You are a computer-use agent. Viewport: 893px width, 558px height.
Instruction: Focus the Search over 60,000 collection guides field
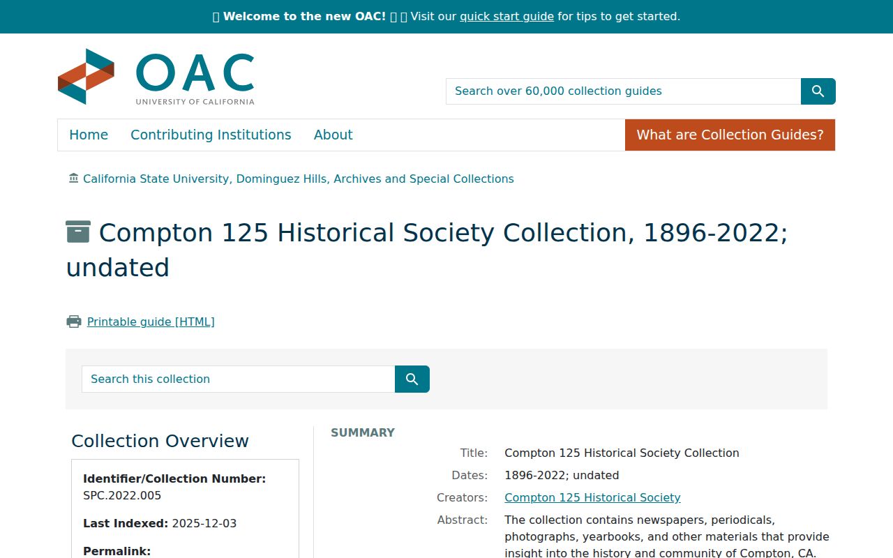pos(623,91)
